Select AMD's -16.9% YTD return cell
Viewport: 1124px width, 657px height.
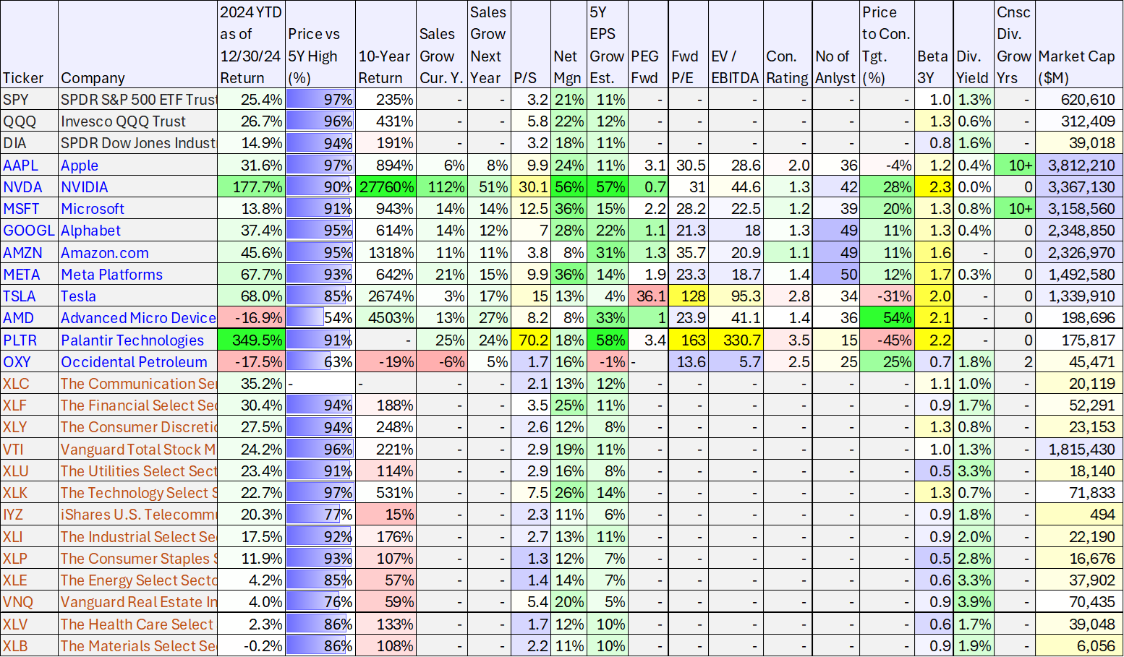252,318
